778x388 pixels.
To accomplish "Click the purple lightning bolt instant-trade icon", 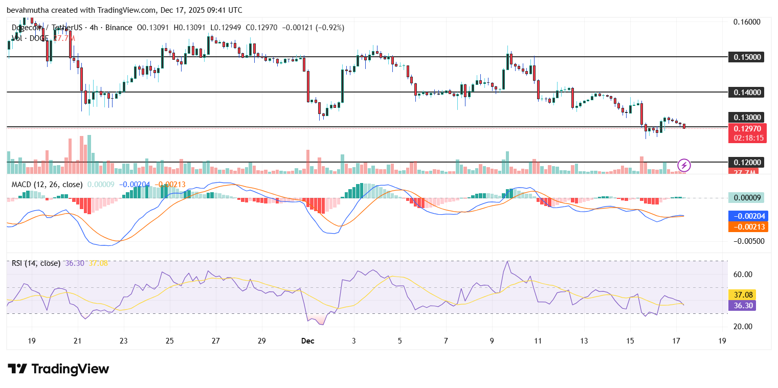I will click(684, 165).
